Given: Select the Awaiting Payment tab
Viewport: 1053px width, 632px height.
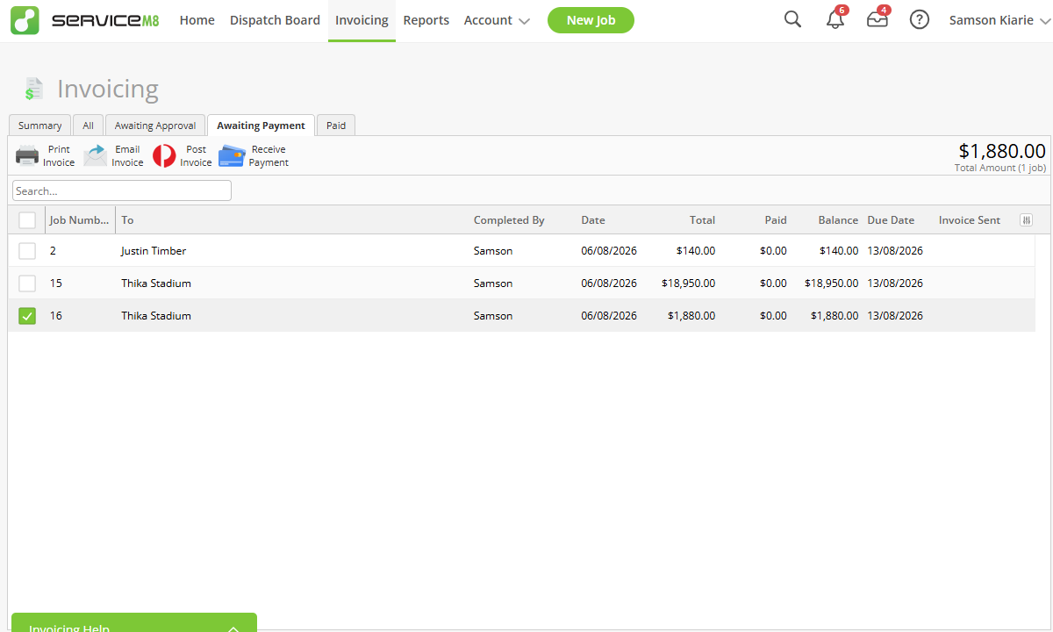Looking at the screenshot, I should [x=261, y=126].
